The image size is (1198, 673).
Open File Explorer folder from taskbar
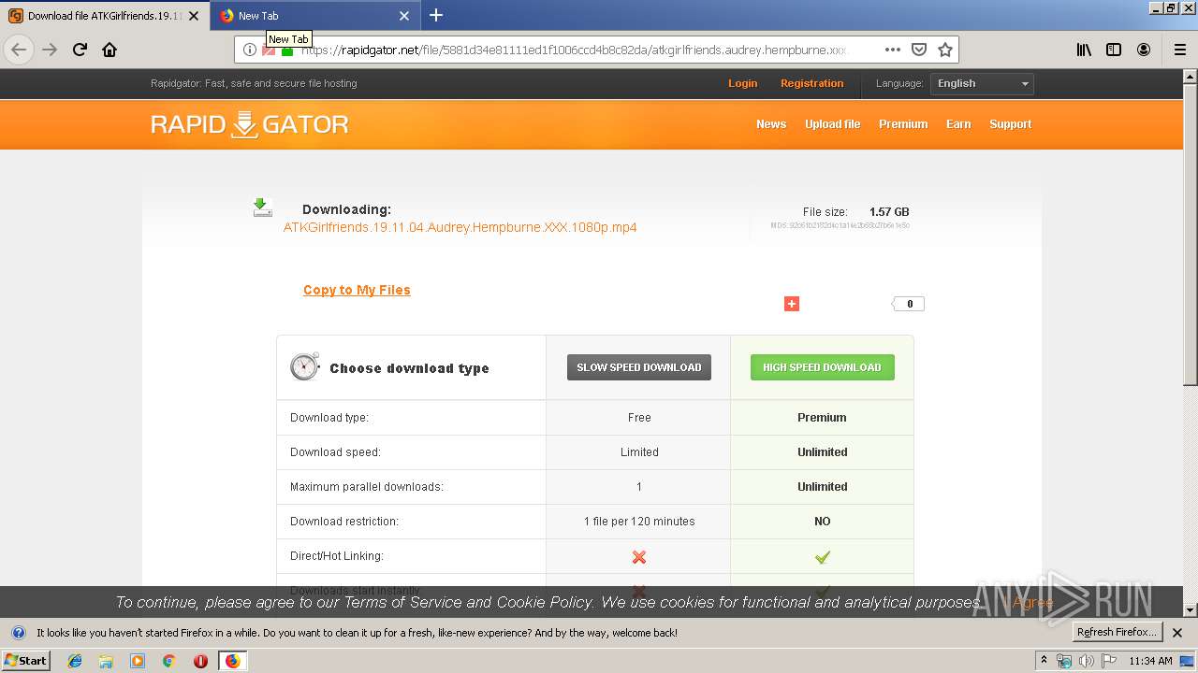(x=106, y=660)
